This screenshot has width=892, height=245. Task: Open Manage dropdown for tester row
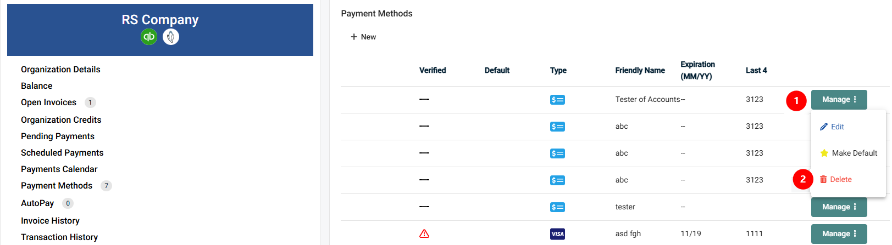(x=839, y=207)
